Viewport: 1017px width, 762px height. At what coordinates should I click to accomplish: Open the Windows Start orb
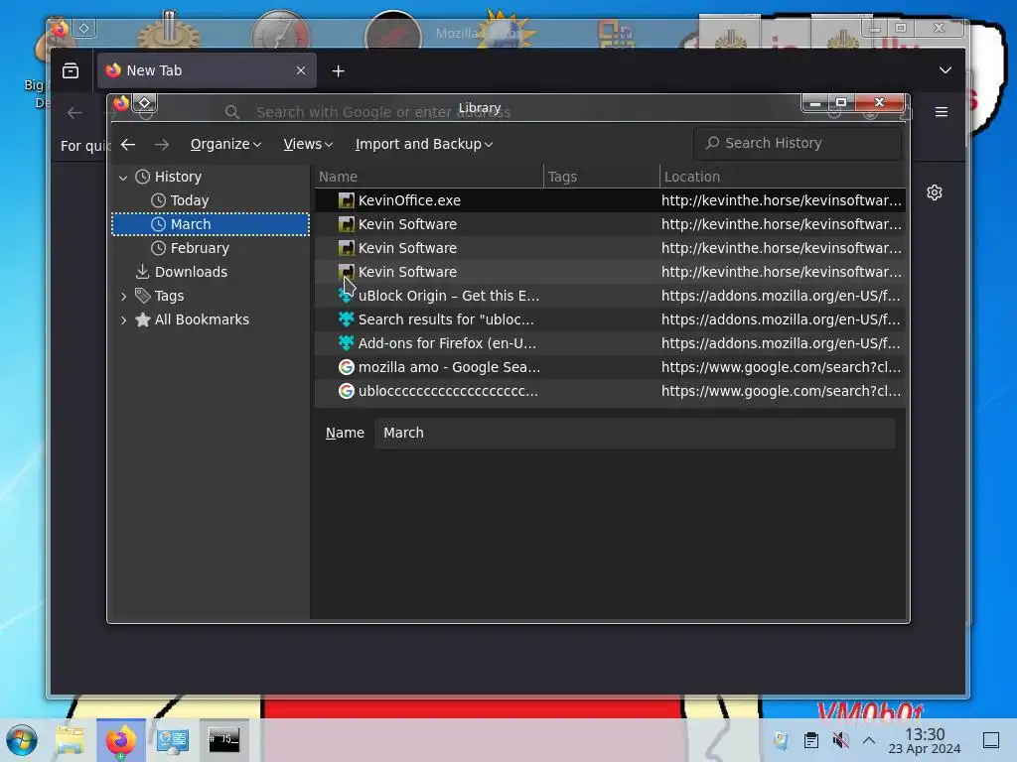pyautogui.click(x=22, y=740)
